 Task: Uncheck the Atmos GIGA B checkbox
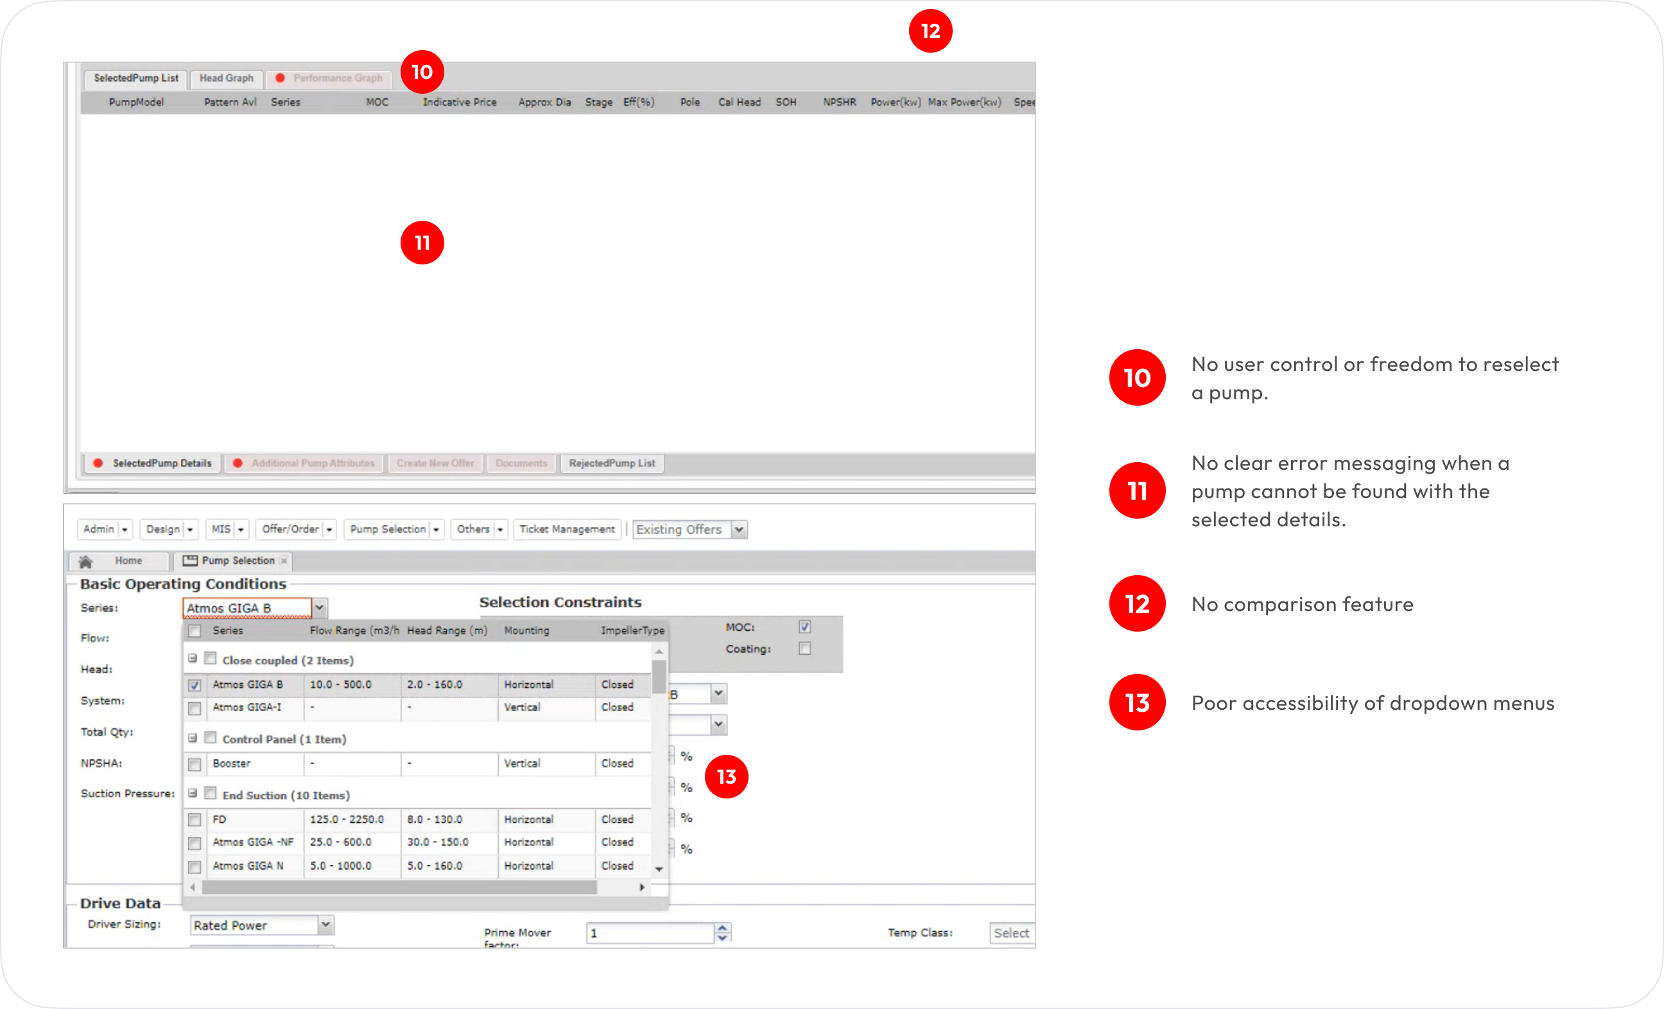[x=195, y=685]
